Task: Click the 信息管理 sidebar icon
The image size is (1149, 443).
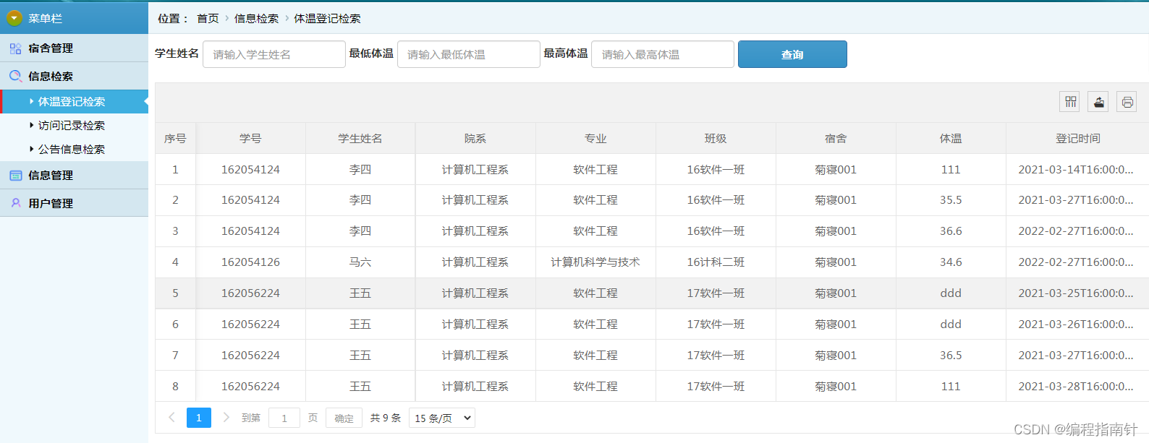Action: [15, 176]
